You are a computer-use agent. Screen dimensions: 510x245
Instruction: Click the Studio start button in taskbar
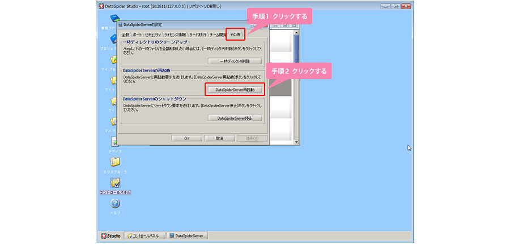tap(111, 235)
